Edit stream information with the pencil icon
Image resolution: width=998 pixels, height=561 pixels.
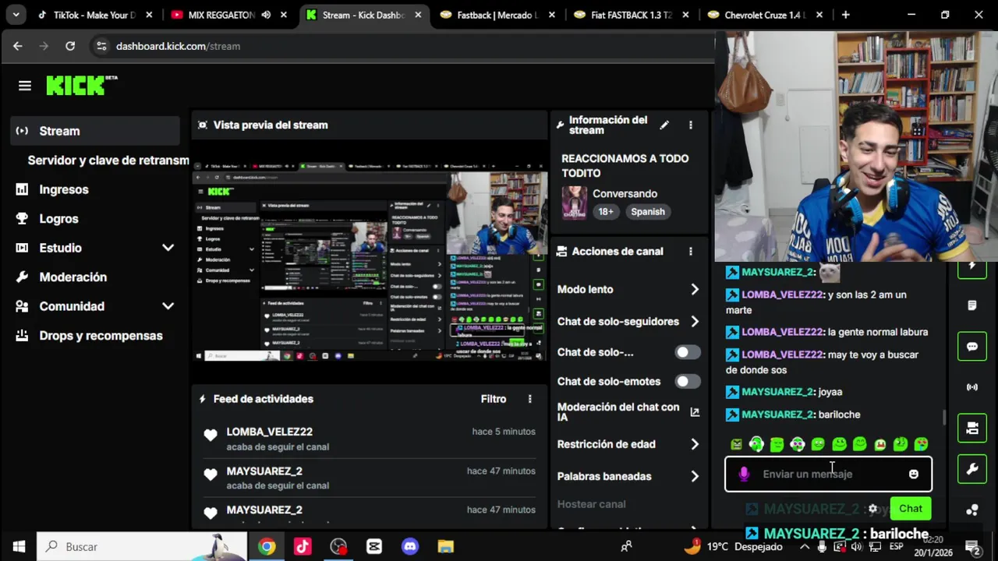pos(664,125)
